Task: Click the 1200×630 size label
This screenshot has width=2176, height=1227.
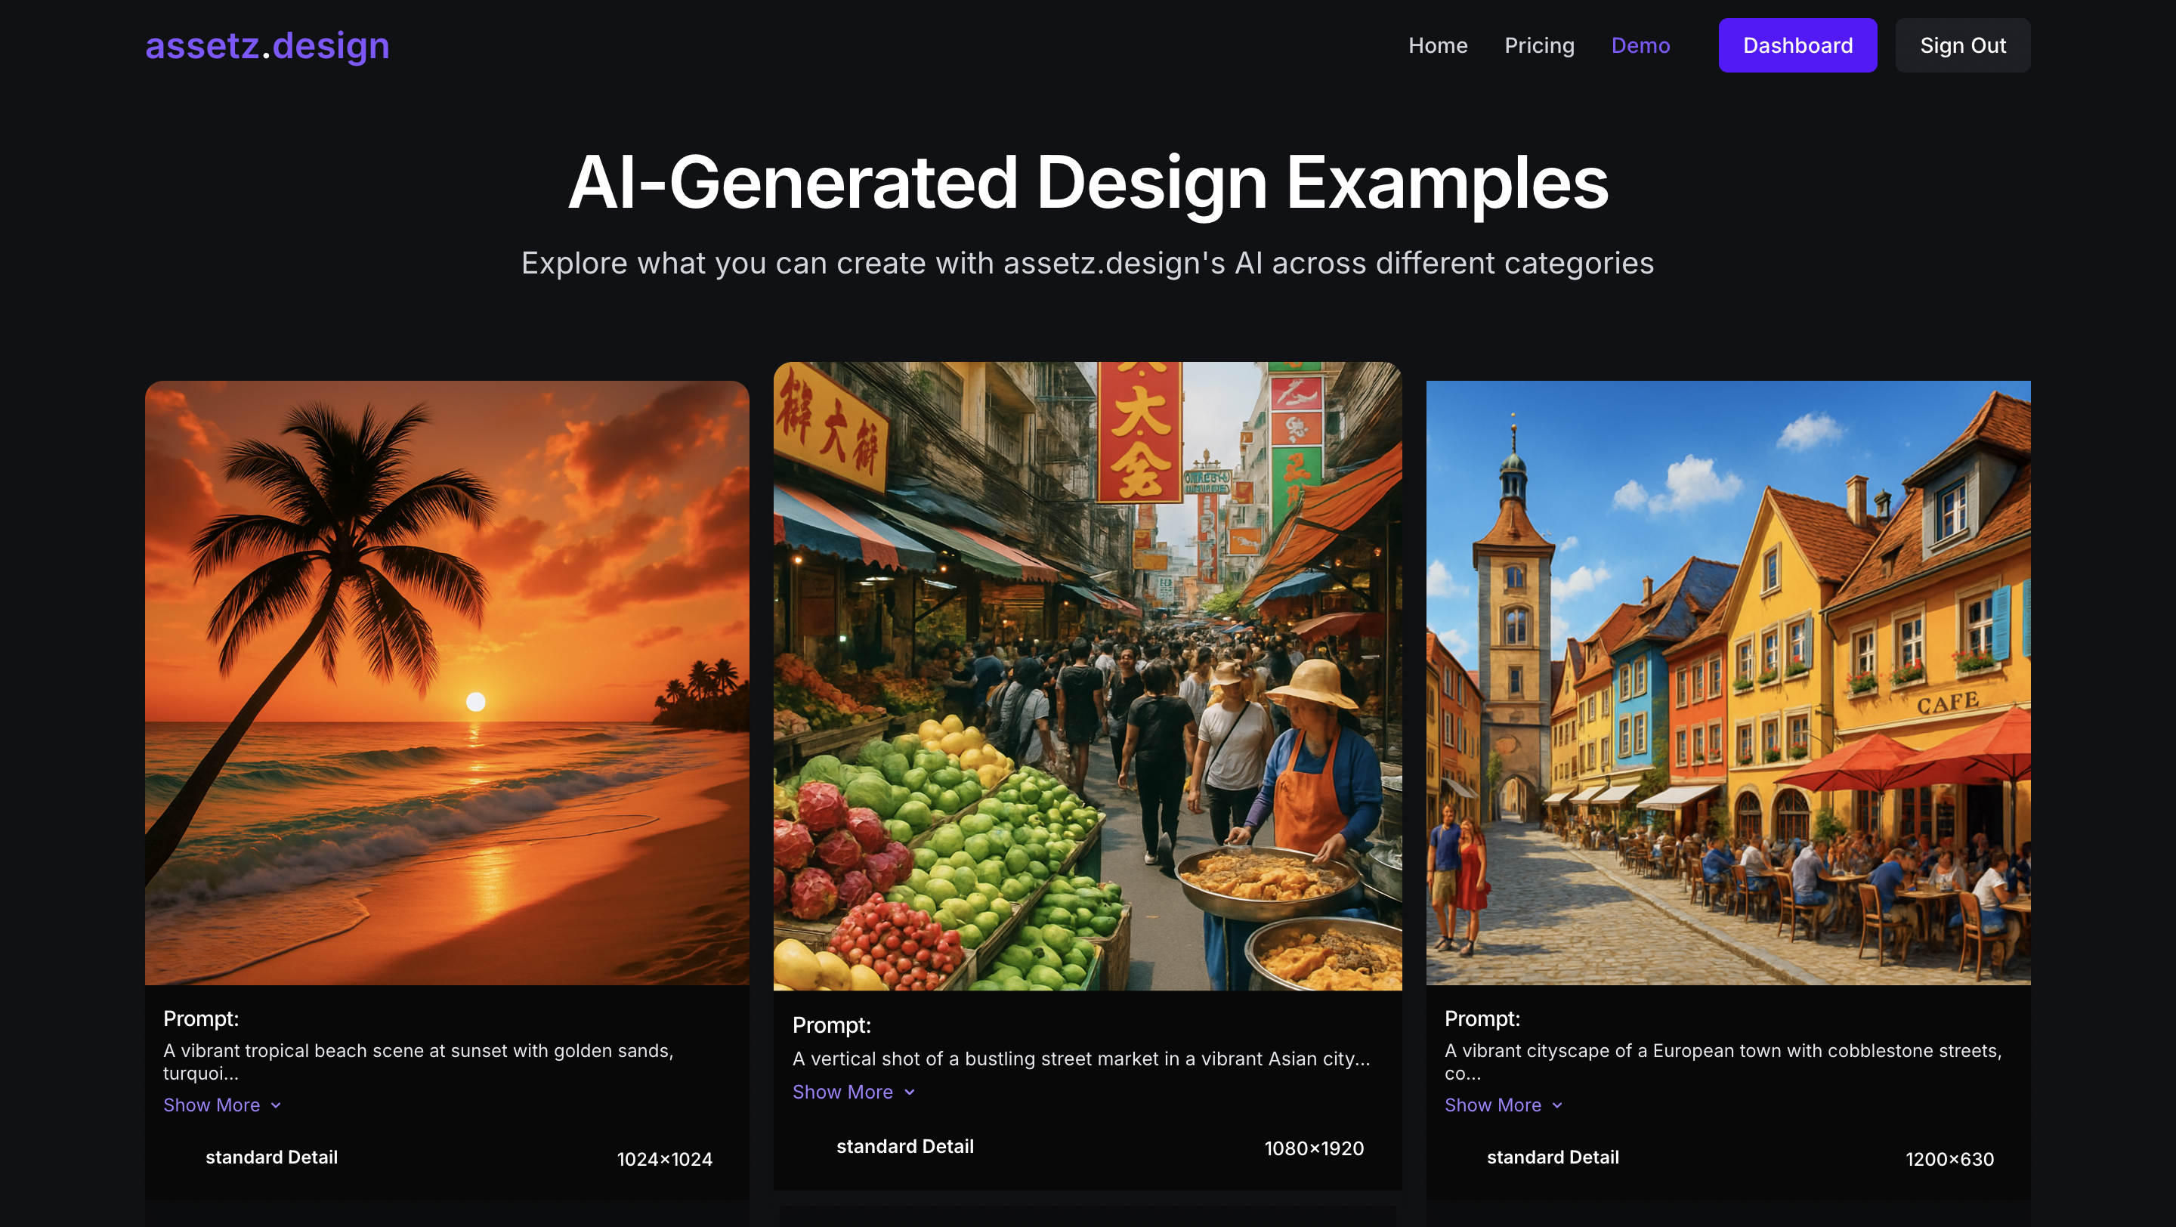Action: [1949, 1158]
